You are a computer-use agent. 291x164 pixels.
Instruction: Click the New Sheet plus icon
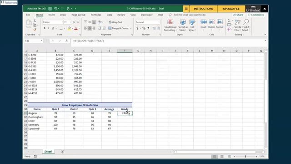pos(63,152)
